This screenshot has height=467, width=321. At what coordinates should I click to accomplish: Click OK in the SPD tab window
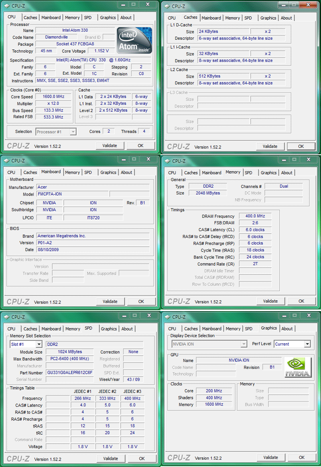click(142, 459)
